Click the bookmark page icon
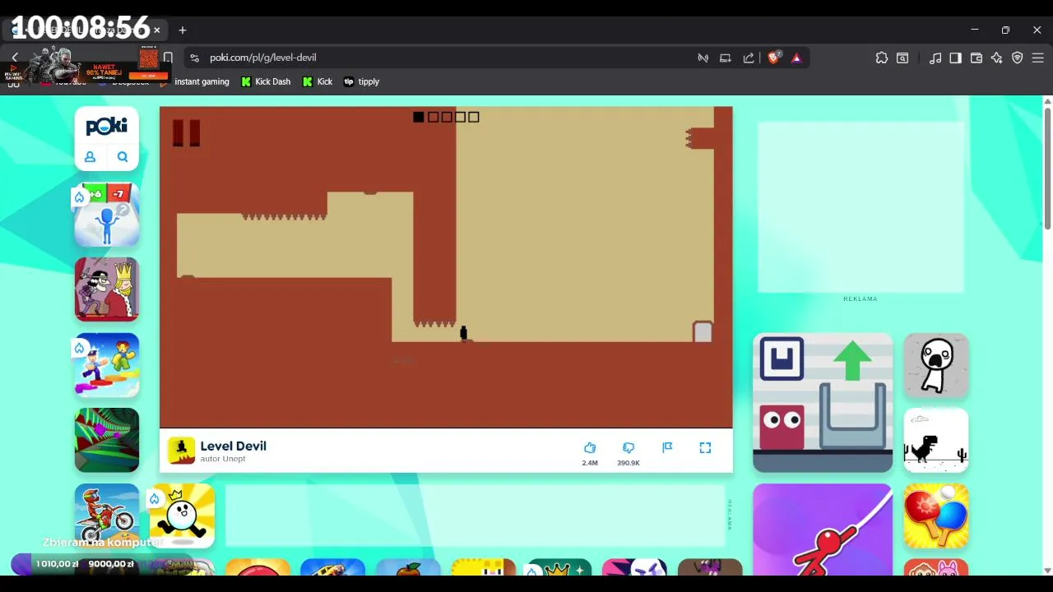Image resolution: width=1053 pixels, height=592 pixels. (x=168, y=58)
